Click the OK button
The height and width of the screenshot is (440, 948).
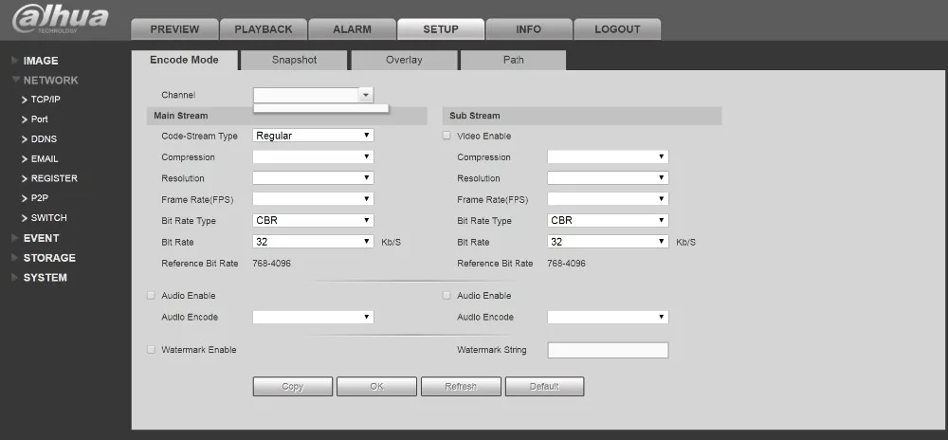pyautogui.click(x=376, y=386)
